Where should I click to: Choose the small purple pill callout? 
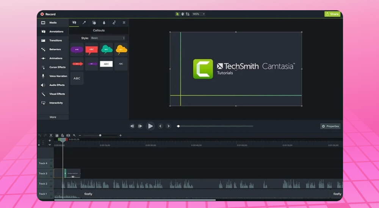tap(92, 64)
